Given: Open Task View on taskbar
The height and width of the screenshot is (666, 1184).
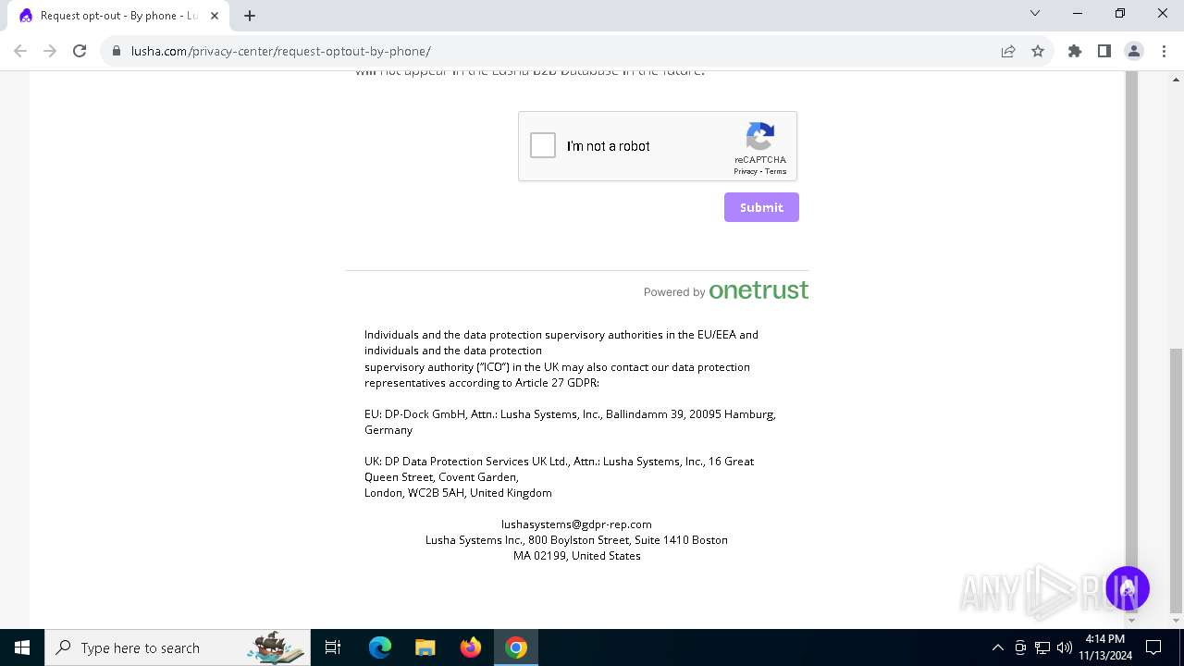Looking at the screenshot, I should (333, 647).
